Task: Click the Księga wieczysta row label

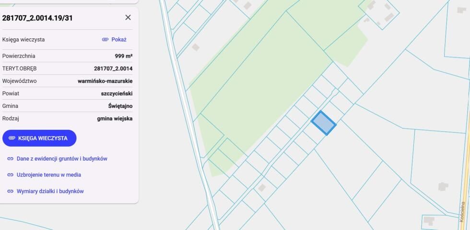Action: pyautogui.click(x=23, y=39)
